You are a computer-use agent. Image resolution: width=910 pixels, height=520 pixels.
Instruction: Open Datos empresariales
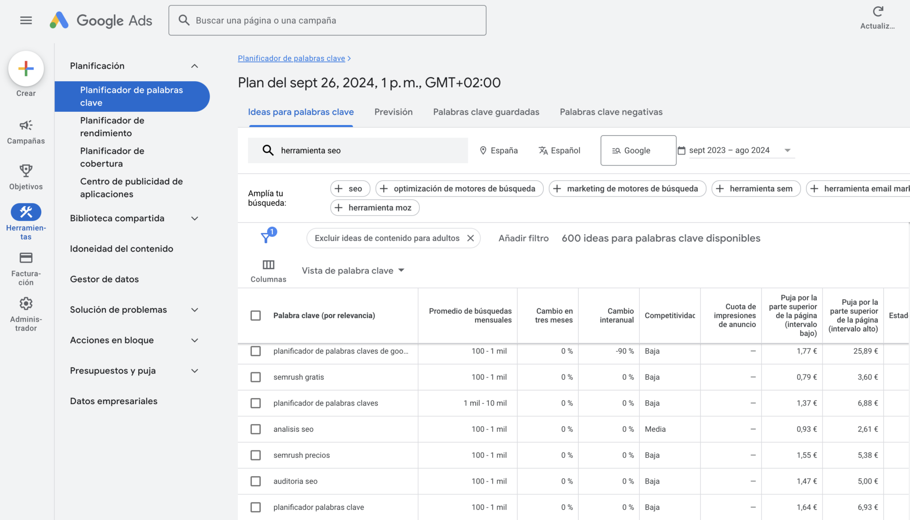pyautogui.click(x=114, y=401)
